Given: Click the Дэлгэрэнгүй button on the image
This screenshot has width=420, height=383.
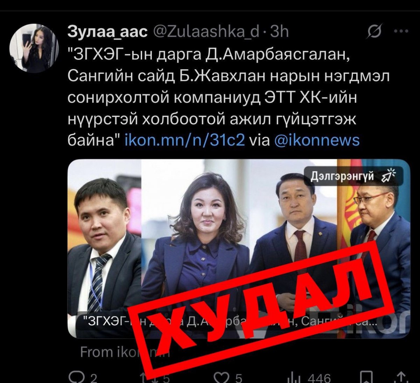Looking at the screenshot, I should click(x=353, y=176).
